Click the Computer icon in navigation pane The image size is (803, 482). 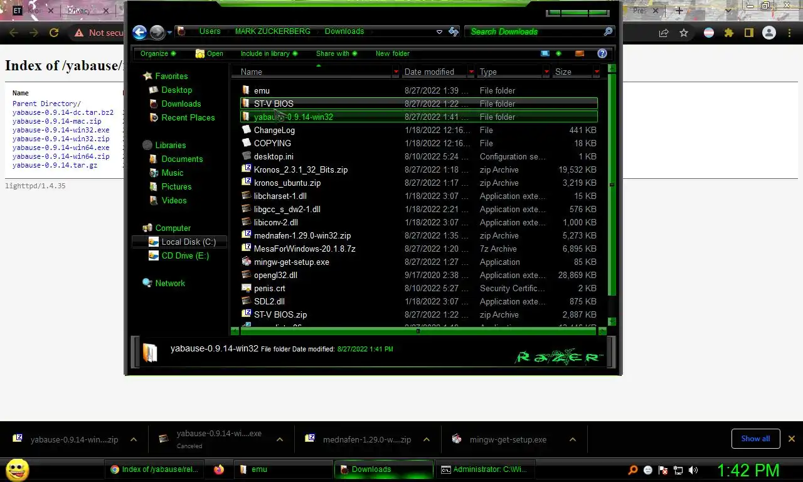click(x=147, y=228)
